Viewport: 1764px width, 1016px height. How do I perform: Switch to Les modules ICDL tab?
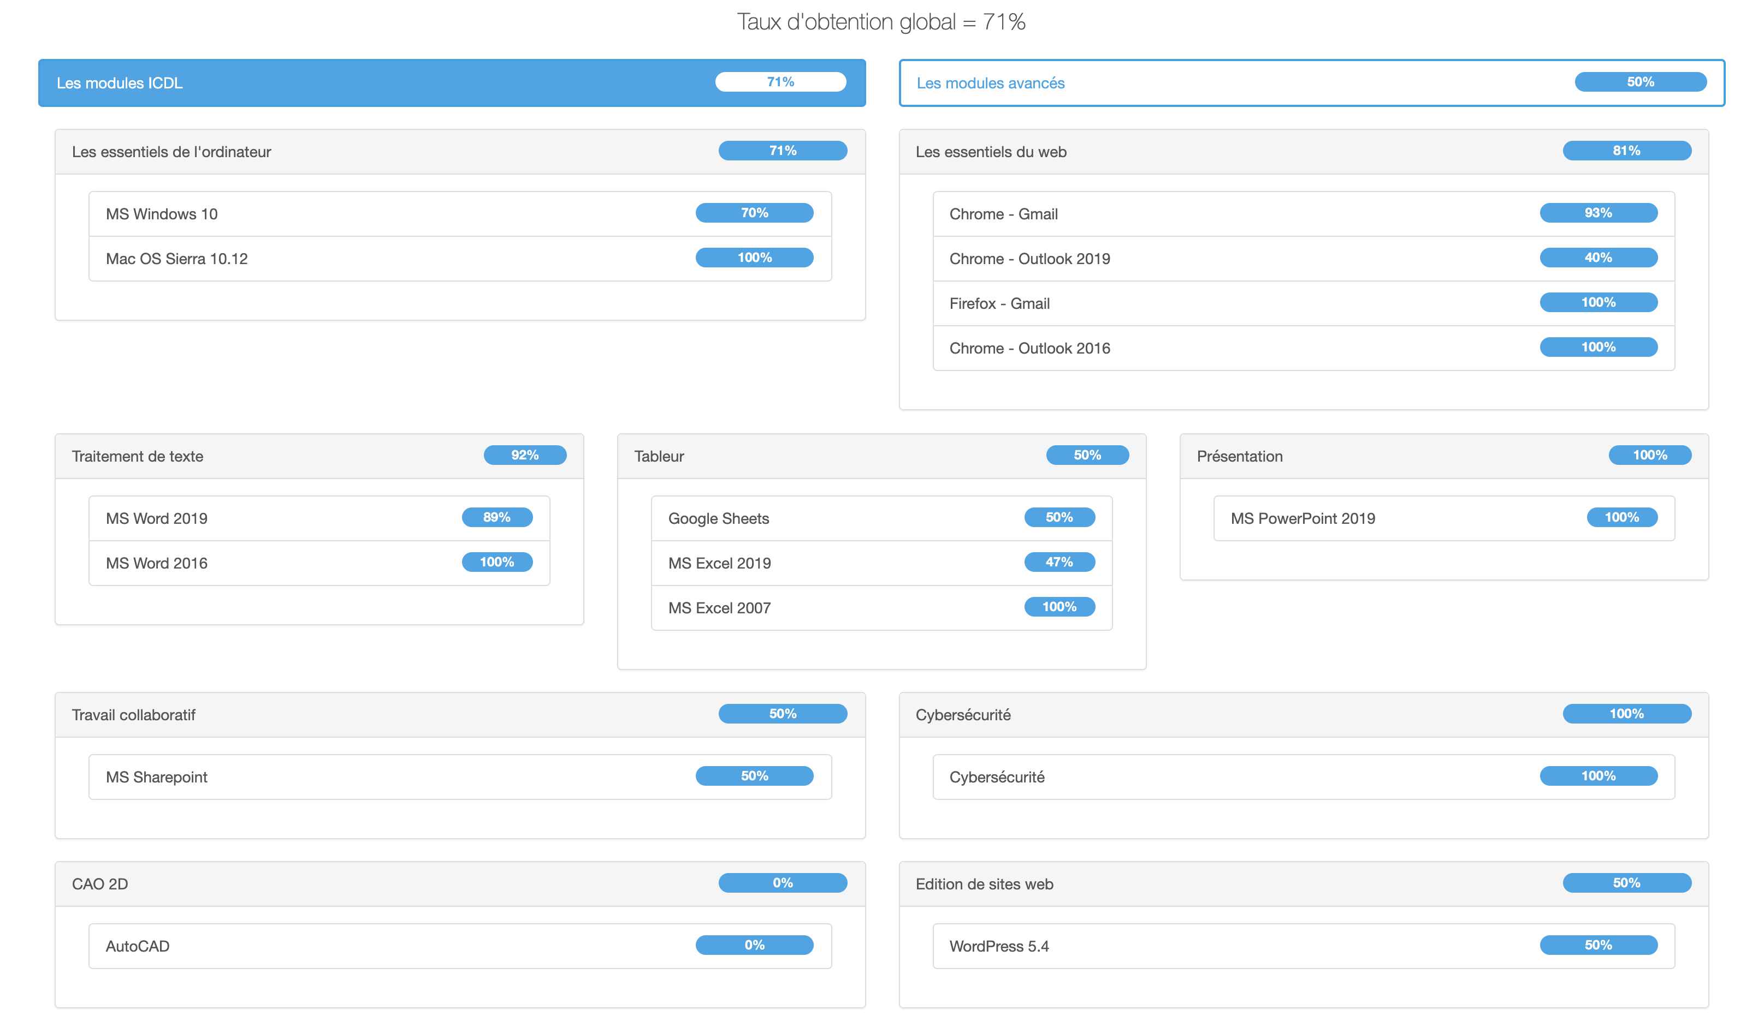tap(451, 83)
